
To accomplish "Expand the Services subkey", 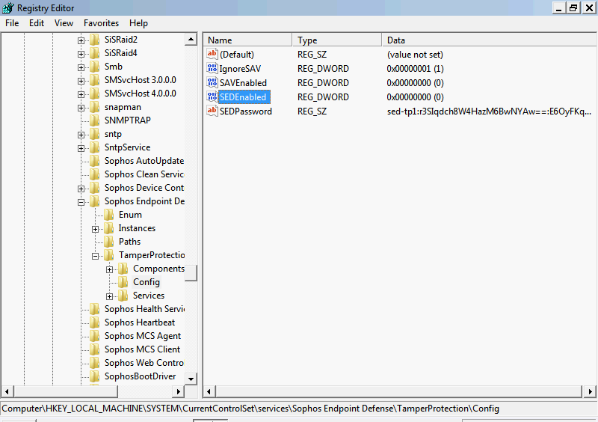I will (109, 296).
